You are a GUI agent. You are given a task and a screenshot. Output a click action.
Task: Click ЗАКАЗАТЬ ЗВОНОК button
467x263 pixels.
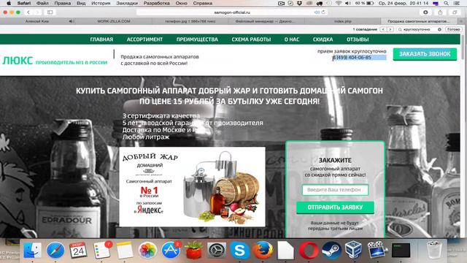[425, 54]
